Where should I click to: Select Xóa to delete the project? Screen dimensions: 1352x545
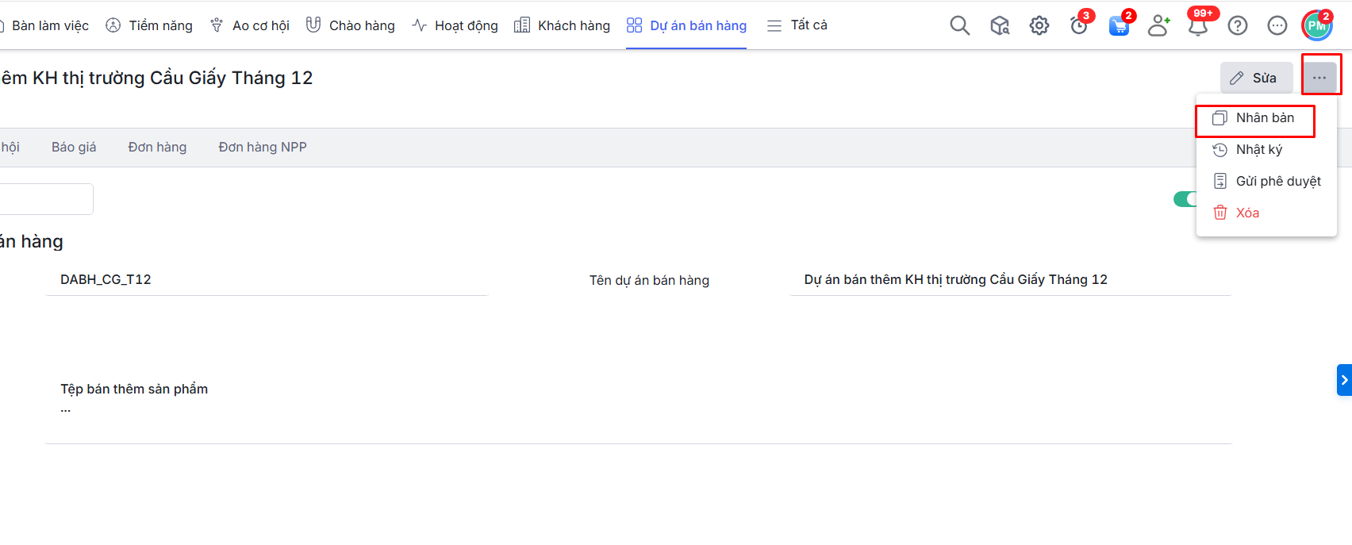click(1246, 213)
